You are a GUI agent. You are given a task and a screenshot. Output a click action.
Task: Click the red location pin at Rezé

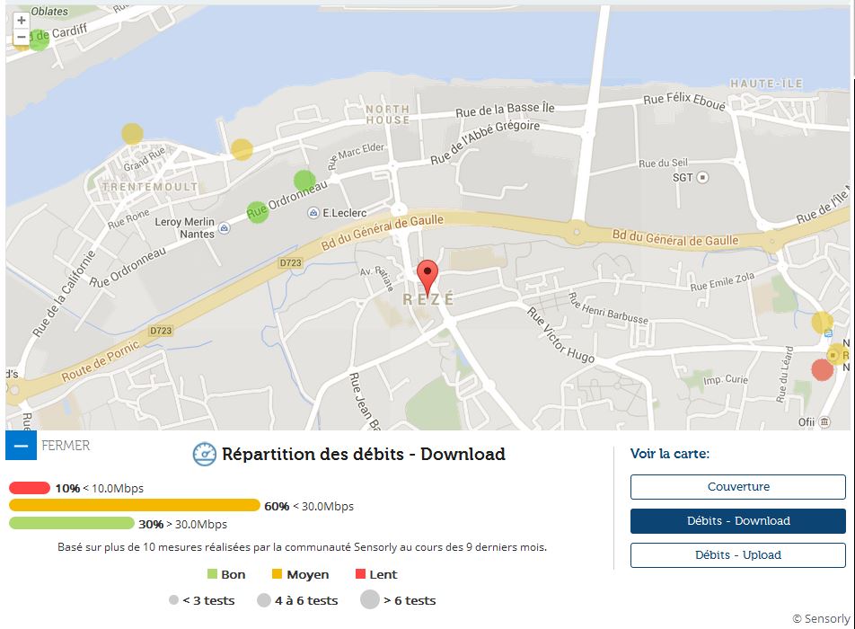pyautogui.click(x=428, y=272)
